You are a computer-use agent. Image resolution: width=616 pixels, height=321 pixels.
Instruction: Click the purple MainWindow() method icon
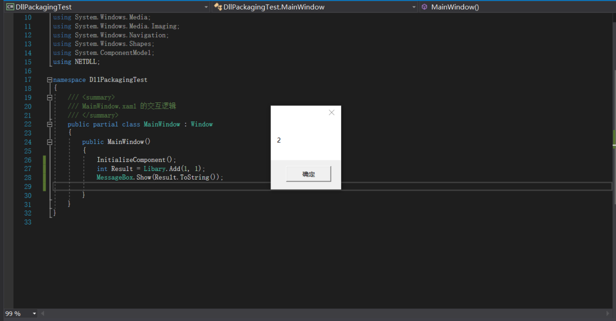tap(425, 6)
